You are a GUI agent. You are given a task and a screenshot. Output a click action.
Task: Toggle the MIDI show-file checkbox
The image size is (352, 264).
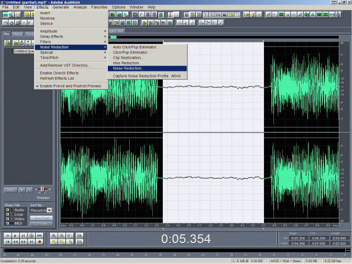(x=7, y=223)
